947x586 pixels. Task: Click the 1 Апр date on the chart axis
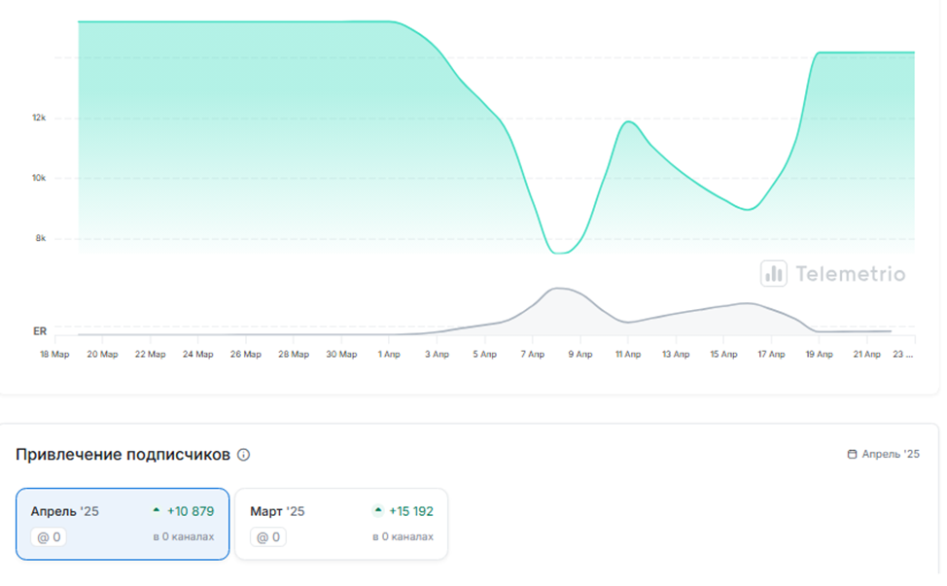click(388, 355)
